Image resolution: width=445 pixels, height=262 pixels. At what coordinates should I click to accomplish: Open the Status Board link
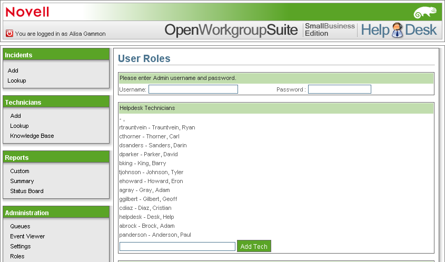pos(27,191)
